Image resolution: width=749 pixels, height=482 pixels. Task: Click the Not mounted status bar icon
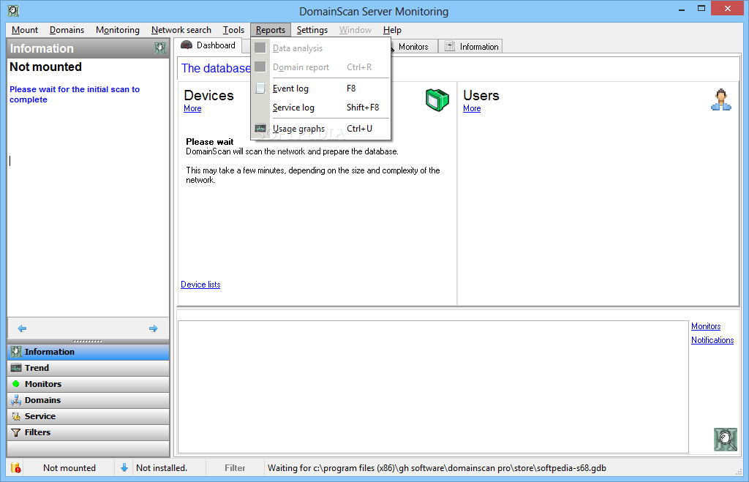coord(15,467)
